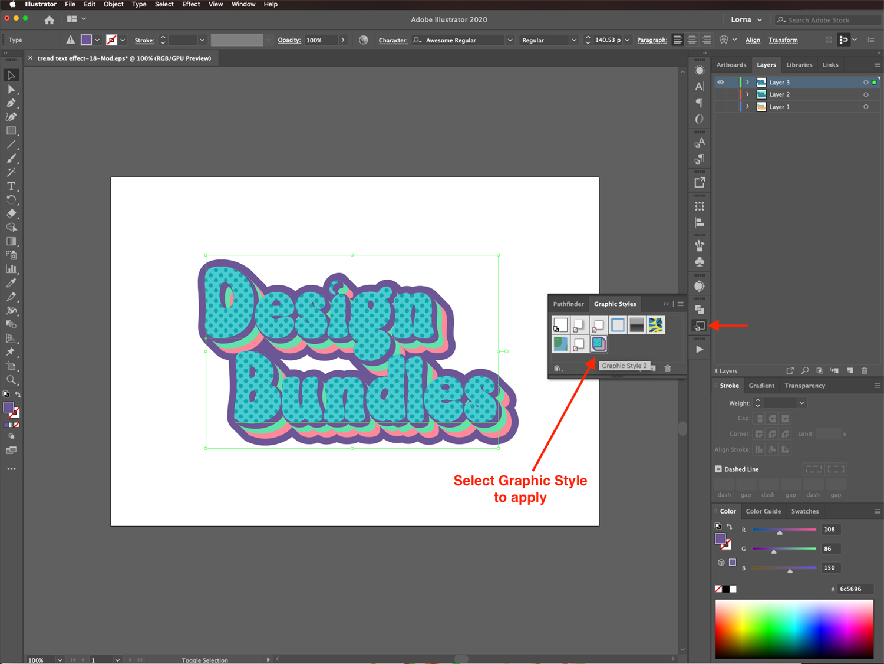Select the Type tool in toolbar
The width and height of the screenshot is (884, 664).
[x=11, y=186]
